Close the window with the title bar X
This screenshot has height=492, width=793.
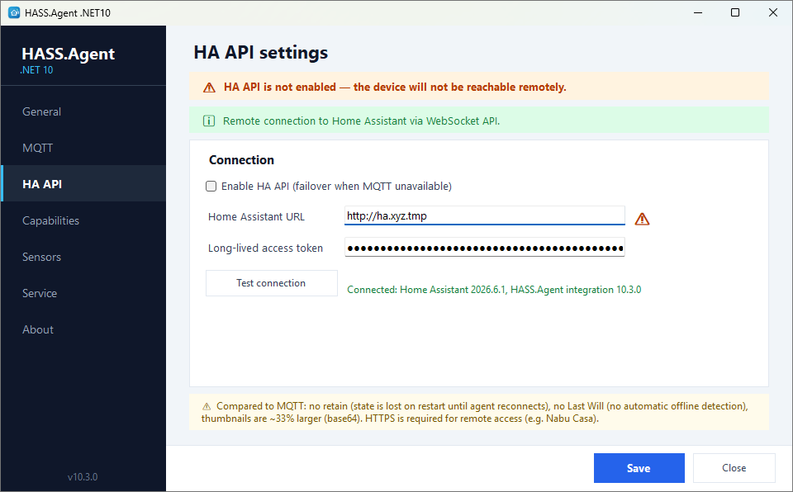(x=773, y=12)
